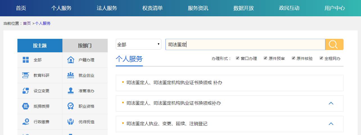Select 设立变更 topic label
The height and width of the screenshot is (135, 361).
pyautogui.click(x=41, y=91)
